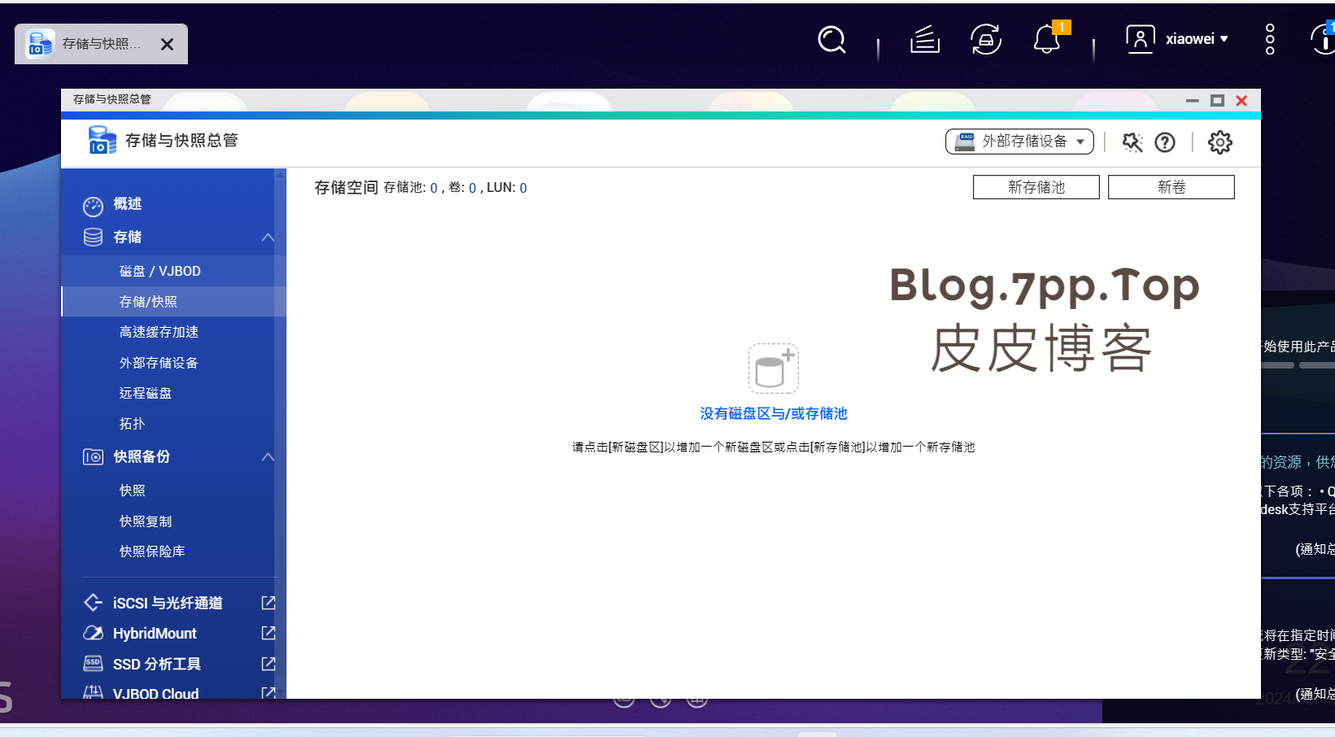Open the help question mark icon
Image resolution: width=1335 pixels, height=737 pixels.
coord(1165,142)
